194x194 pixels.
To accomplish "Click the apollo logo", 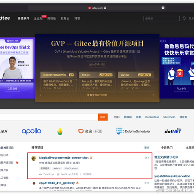I will point(32,131).
